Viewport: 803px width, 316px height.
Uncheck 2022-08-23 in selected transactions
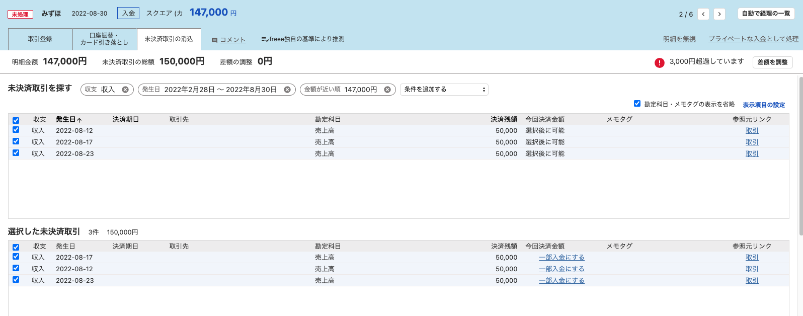[x=16, y=280]
